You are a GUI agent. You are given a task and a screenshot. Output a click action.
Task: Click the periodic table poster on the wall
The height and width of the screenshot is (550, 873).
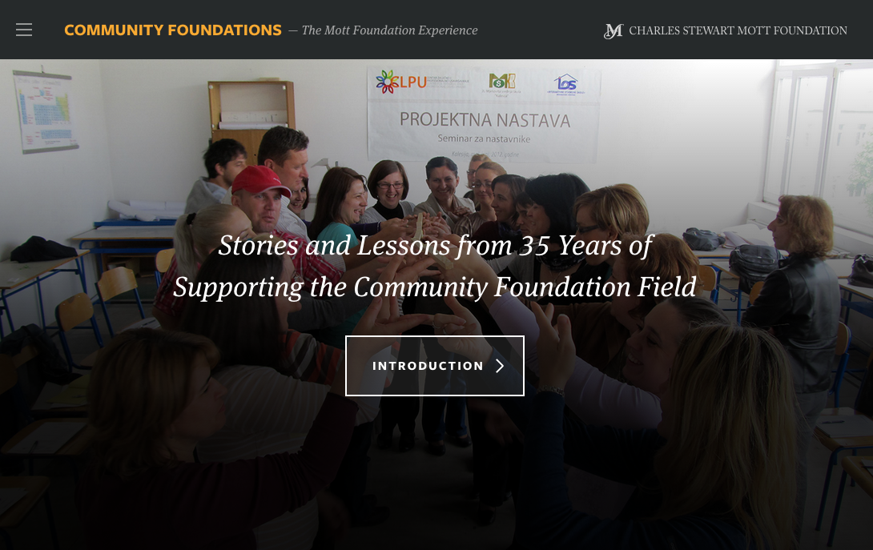click(x=45, y=111)
